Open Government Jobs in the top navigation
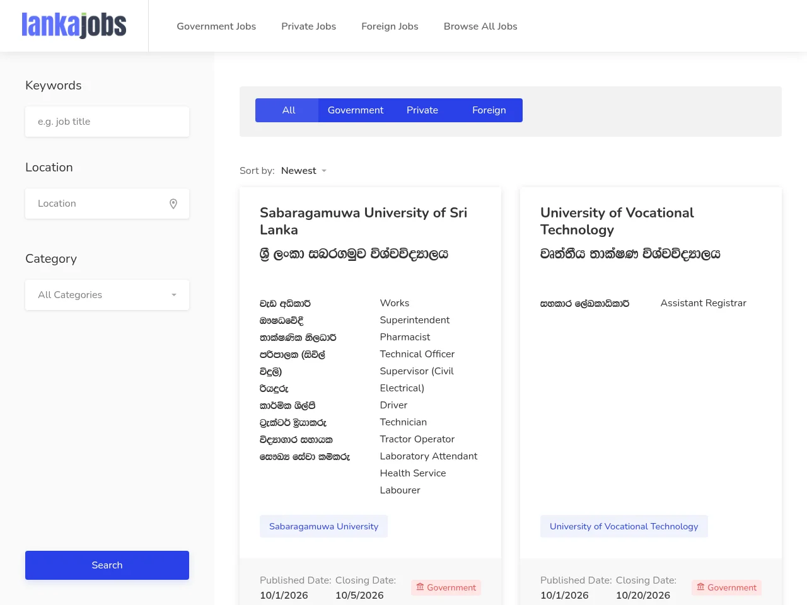The height and width of the screenshot is (605, 807). point(216,26)
